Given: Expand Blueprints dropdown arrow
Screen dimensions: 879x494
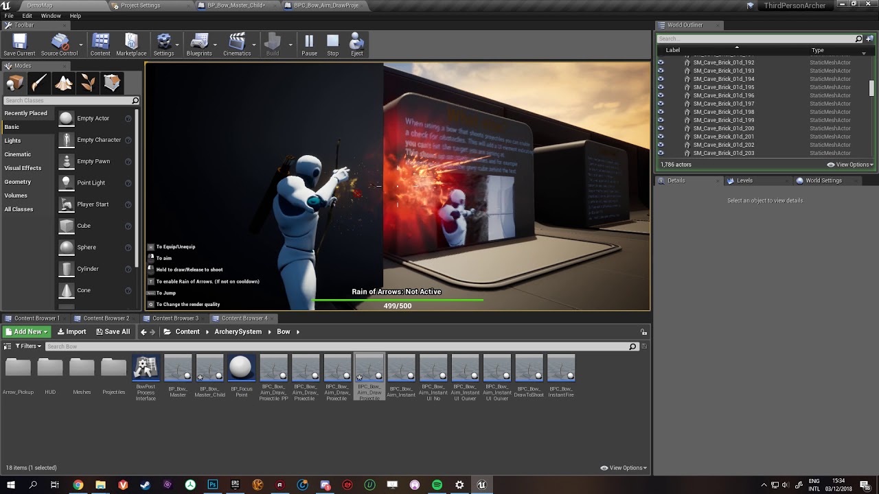Looking at the screenshot, I should [x=216, y=45].
